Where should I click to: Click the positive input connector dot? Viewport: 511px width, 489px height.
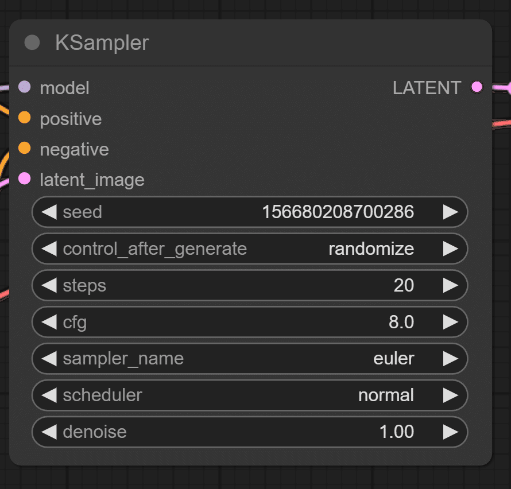tap(25, 117)
